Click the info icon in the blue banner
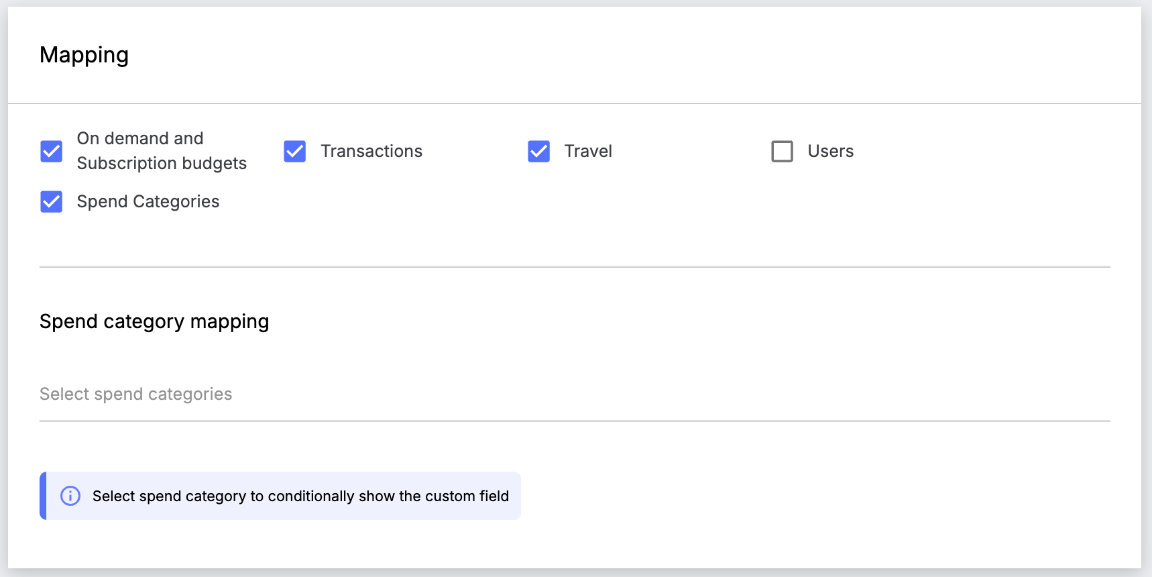 coord(70,496)
